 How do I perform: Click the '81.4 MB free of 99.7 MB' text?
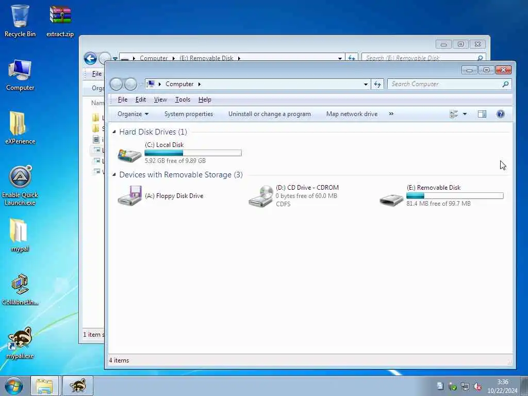[x=438, y=204]
